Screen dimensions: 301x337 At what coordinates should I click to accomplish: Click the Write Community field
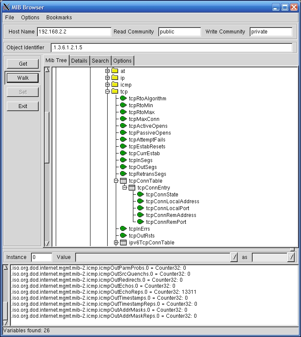tap(271, 32)
